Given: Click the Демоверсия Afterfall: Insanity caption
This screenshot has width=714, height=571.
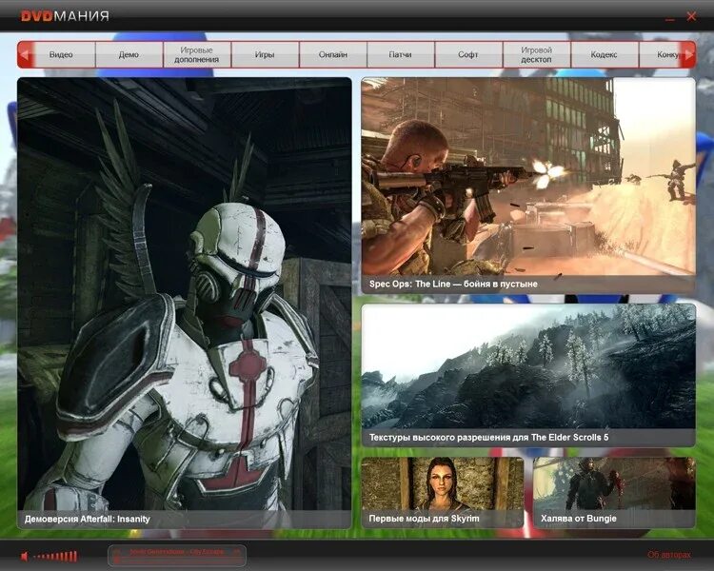Looking at the screenshot, I should click(87, 519).
